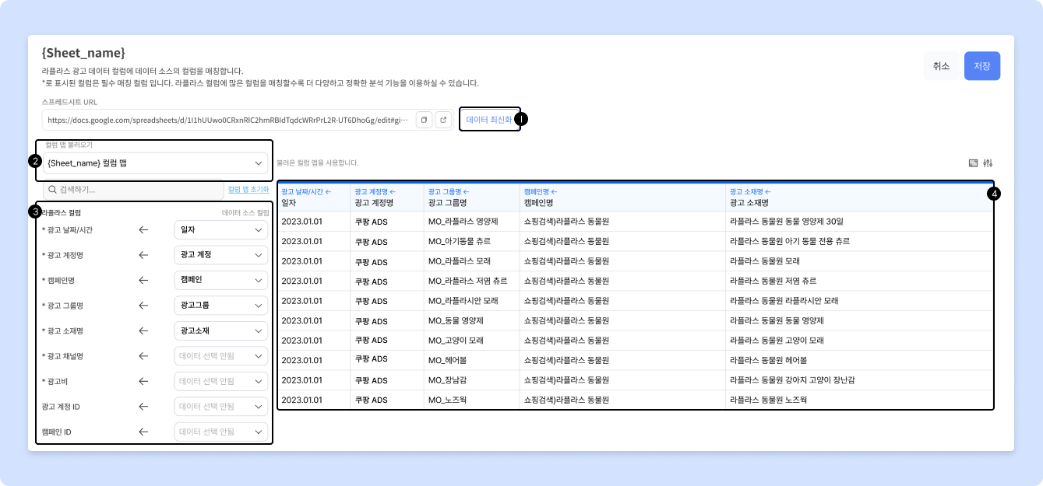Click the spreadsheet URL text field
The height and width of the screenshot is (486, 1043).
point(227,120)
